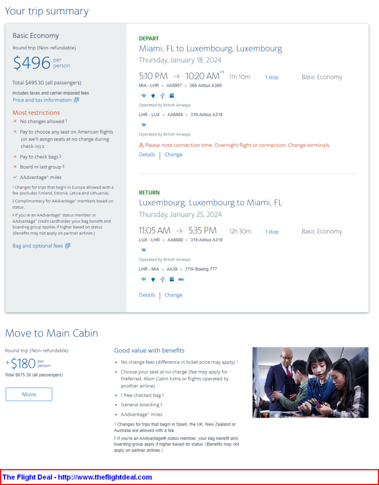Image resolution: width=379 pixels, height=485 pixels.
Task: Expand Details for the return flight
Action: (147, 295)
